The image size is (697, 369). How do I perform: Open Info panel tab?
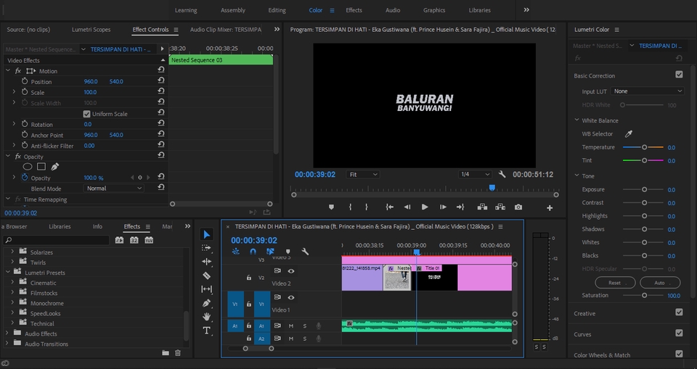point(97,226)
